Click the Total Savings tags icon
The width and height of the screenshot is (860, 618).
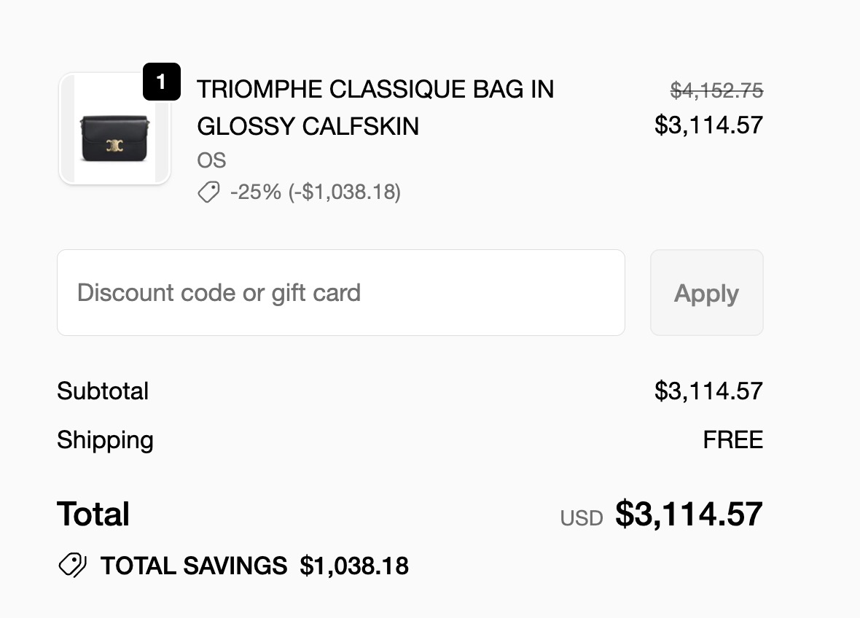click(x=72, y=566)
